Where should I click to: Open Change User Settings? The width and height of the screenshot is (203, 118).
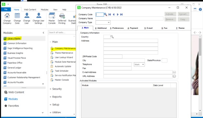(38, 18)
